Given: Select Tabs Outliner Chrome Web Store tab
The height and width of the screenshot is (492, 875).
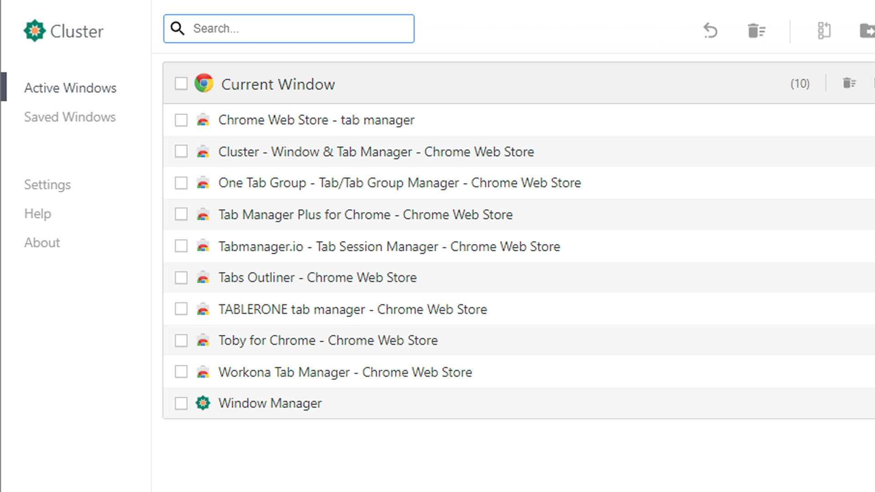Looking at the screenshot, I should coord(317,277).
